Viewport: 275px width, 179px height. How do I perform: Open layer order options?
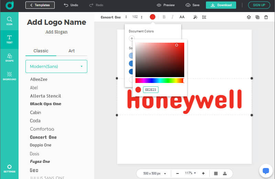pos(249,17)
